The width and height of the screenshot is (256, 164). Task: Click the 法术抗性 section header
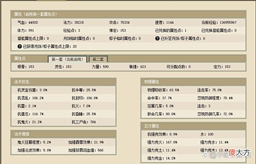(x=63, y=82)
